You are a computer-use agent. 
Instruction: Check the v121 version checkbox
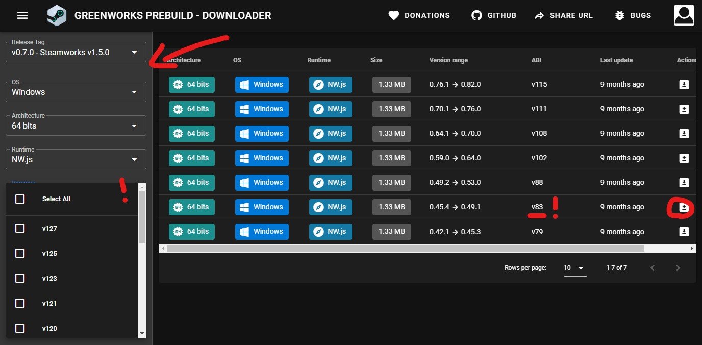20,303
